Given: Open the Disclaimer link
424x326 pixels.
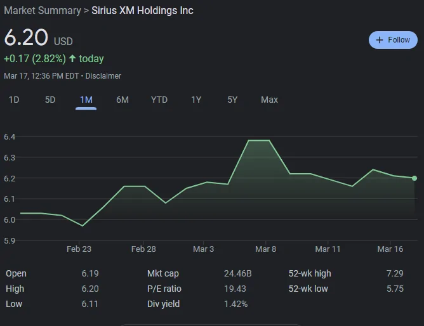Looking at the screenshot, I should [x=103, y=76].
